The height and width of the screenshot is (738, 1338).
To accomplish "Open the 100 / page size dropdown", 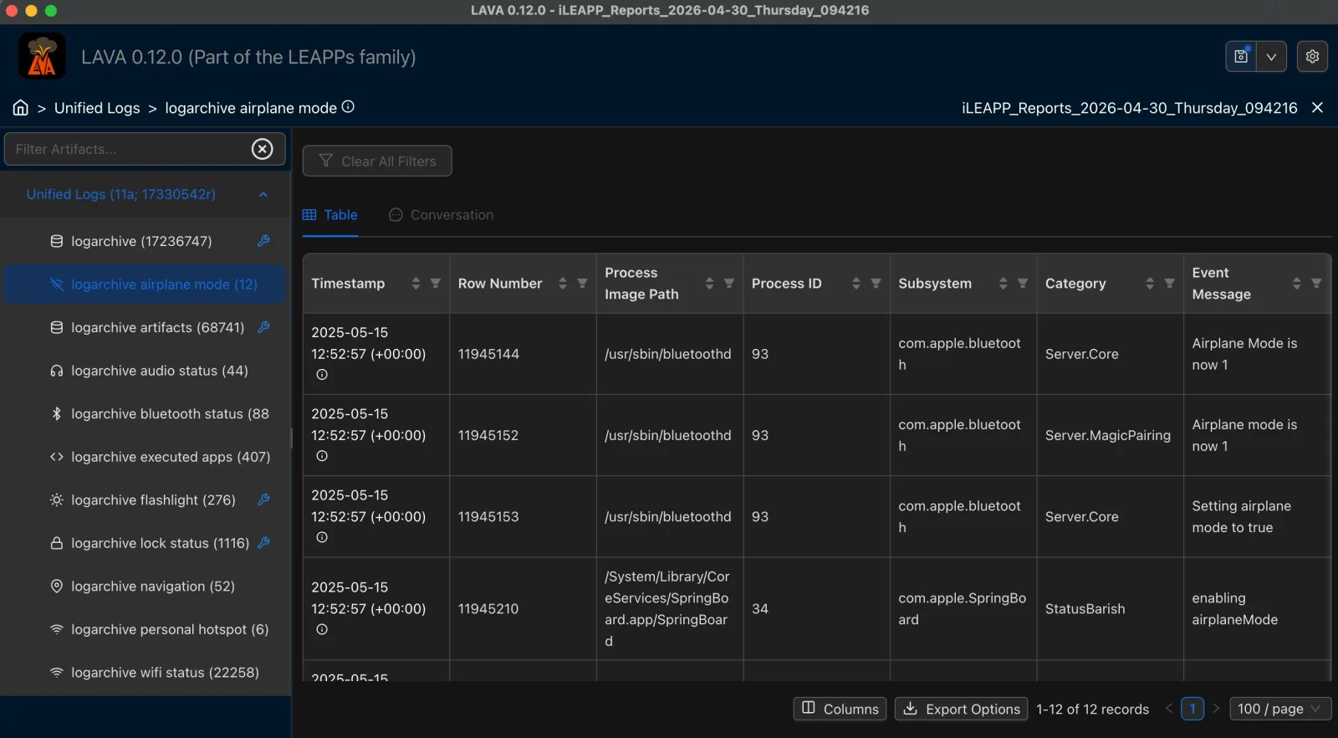I will [1280, 709].
